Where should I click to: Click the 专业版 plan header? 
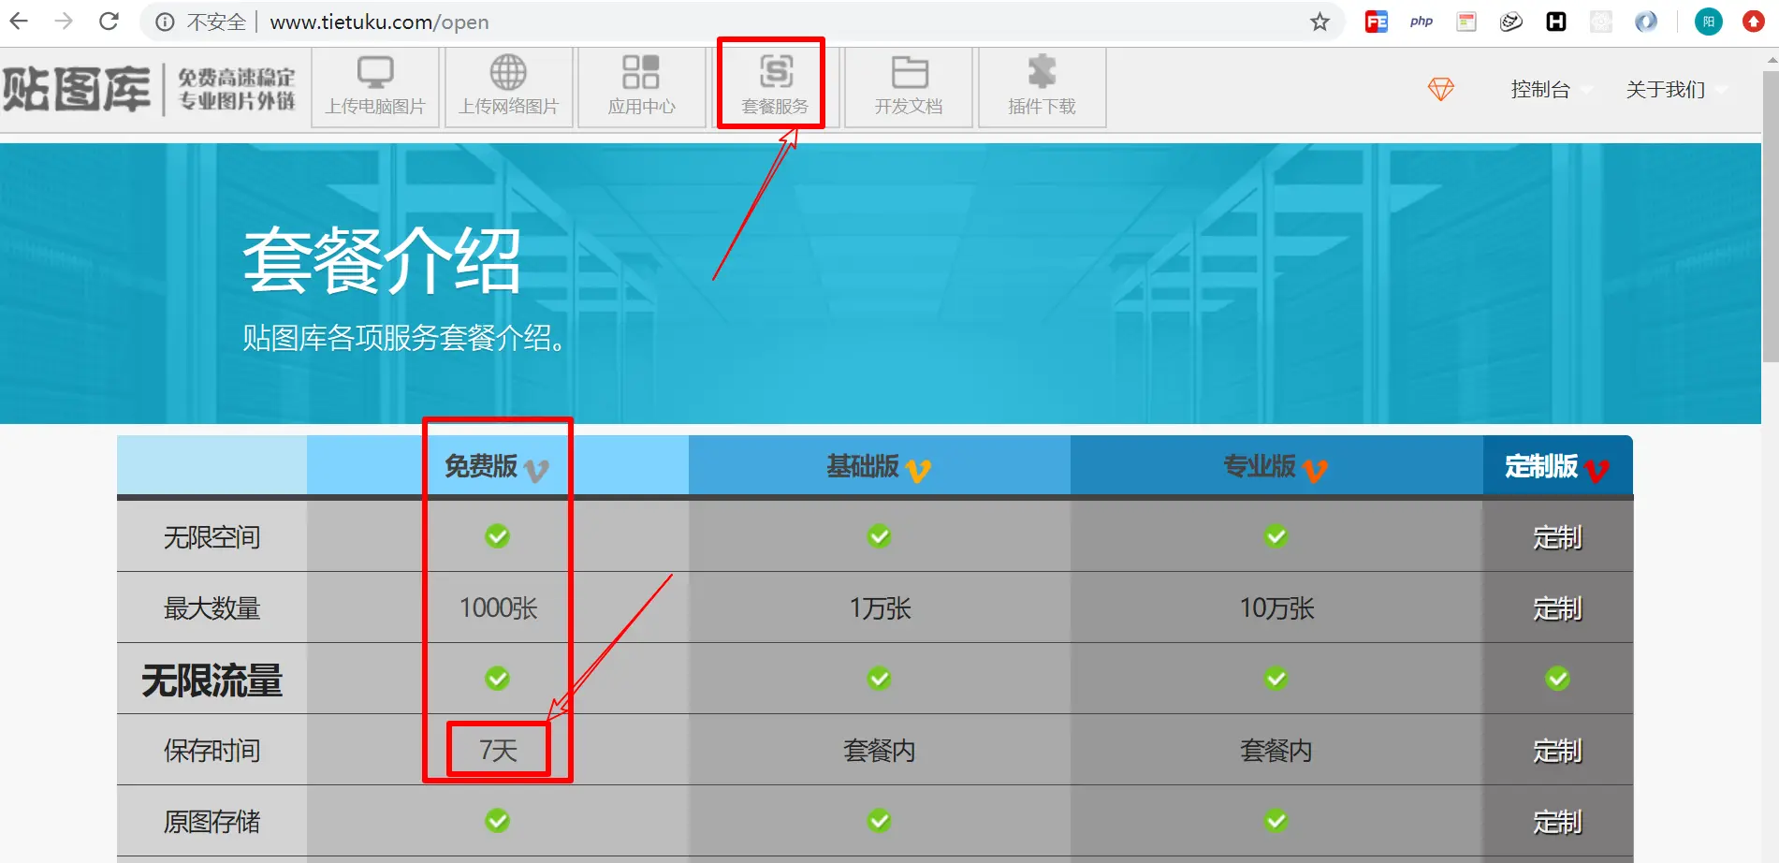1276,465
